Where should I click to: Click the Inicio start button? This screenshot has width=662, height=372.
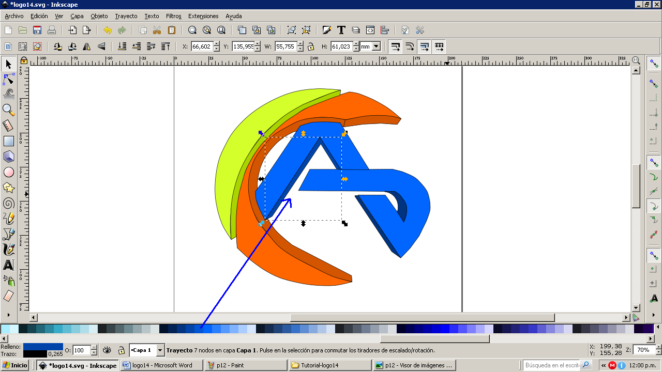coord(15,365)
